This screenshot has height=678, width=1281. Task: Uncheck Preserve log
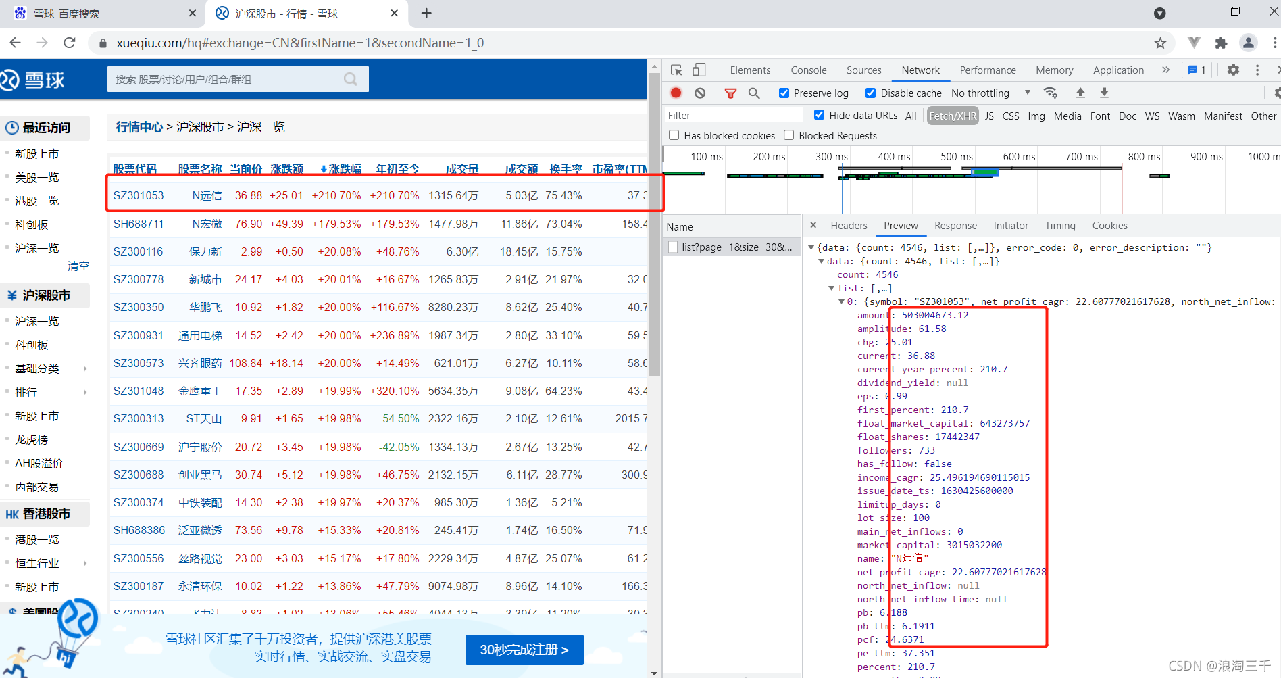pos(784,93)
